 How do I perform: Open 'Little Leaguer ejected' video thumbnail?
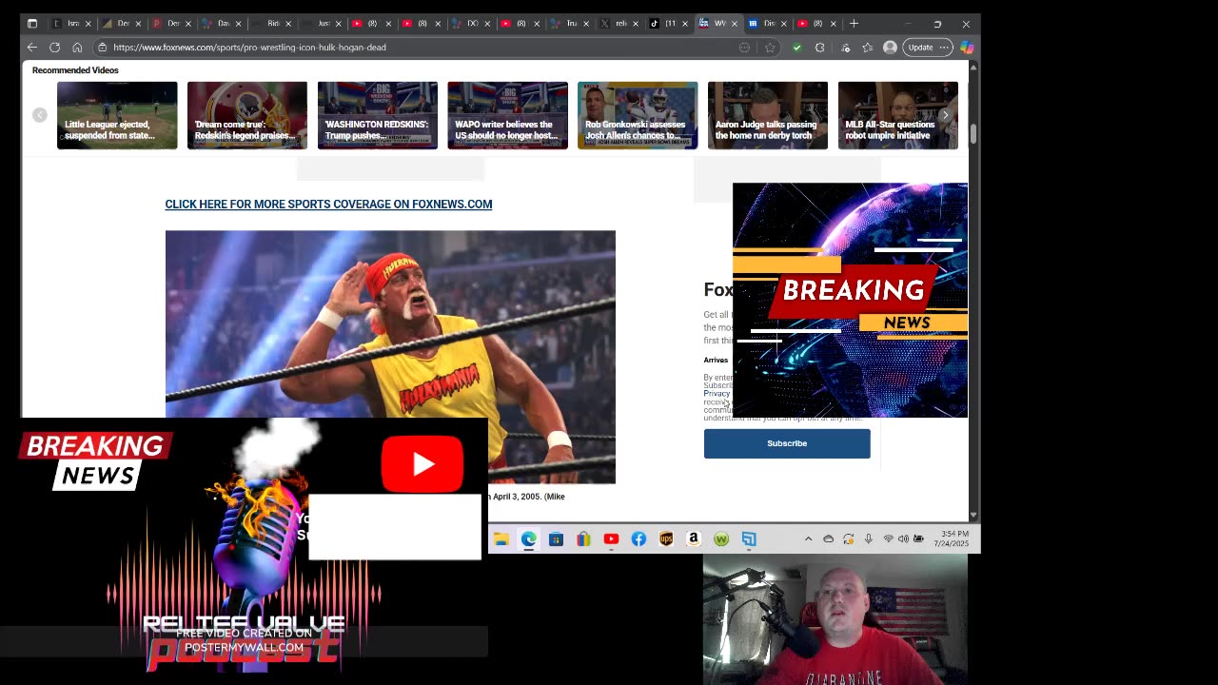tap(117, 115)
